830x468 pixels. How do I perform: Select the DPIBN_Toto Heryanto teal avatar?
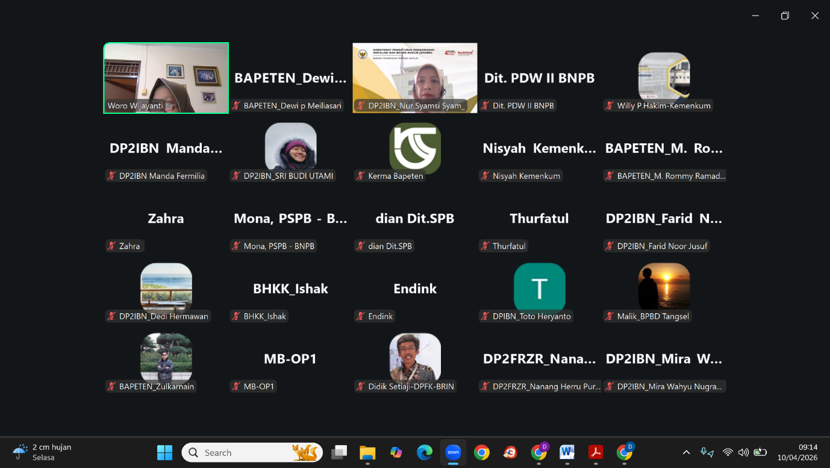(x=539, y=289)
